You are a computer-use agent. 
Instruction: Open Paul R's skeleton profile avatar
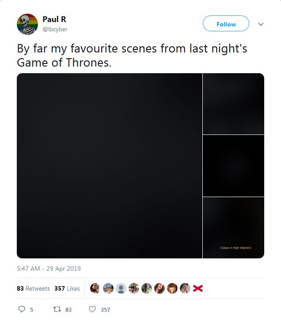tap(27, 24)
